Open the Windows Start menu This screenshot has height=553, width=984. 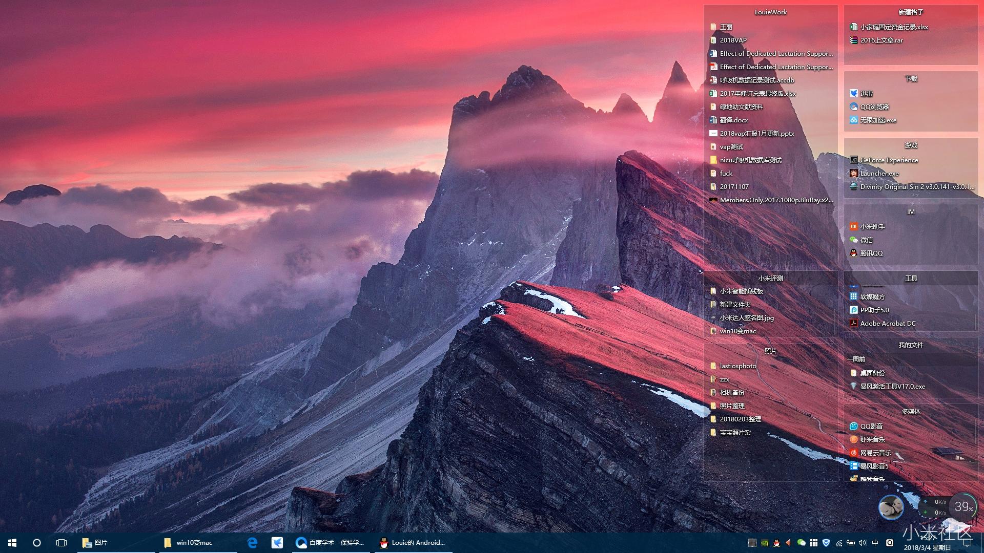coord(12,543)
